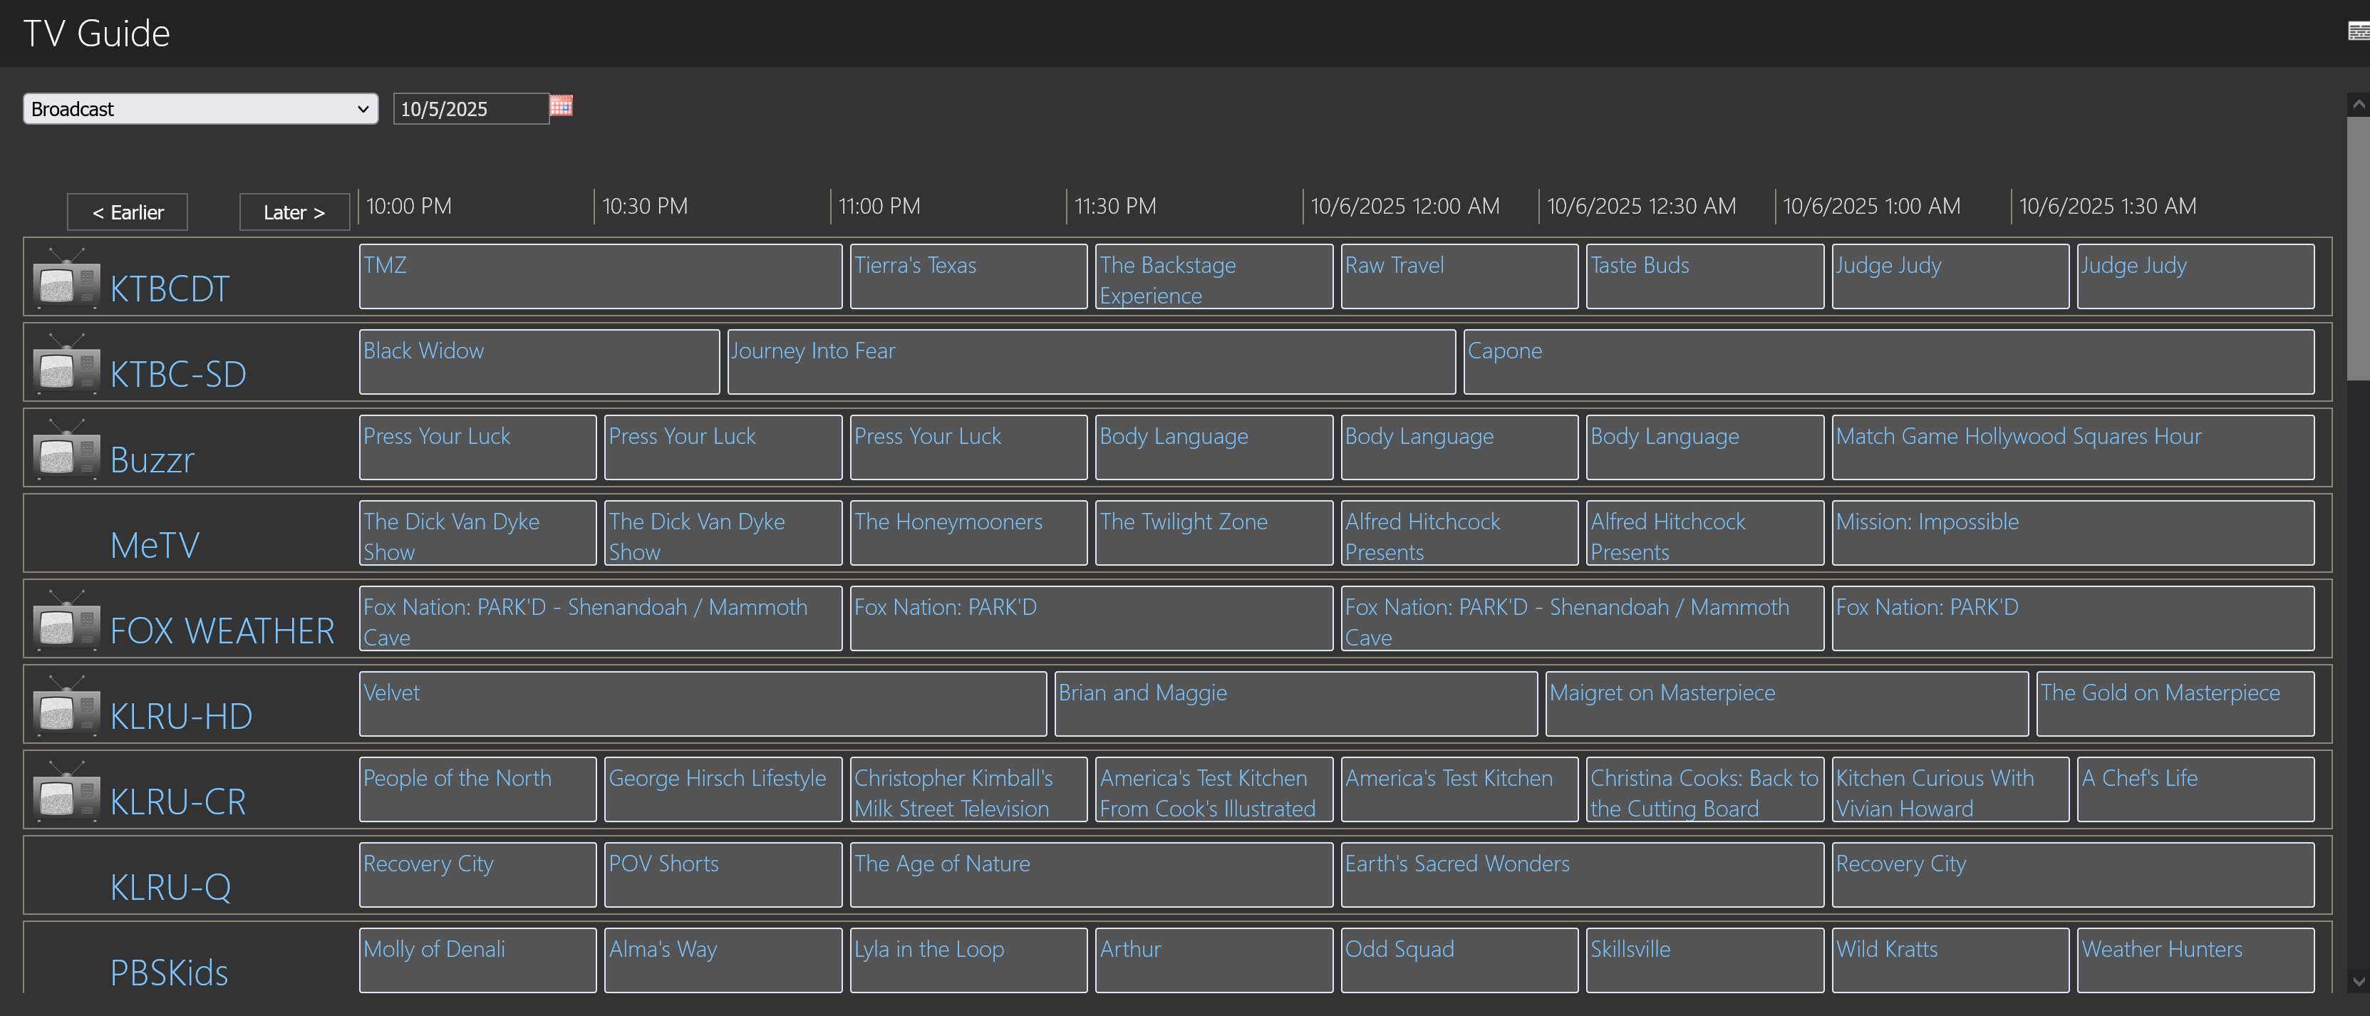Click the keyboard icon at top right
This screenshot has width=2370, height=1016.
(x=2358, y=32)
